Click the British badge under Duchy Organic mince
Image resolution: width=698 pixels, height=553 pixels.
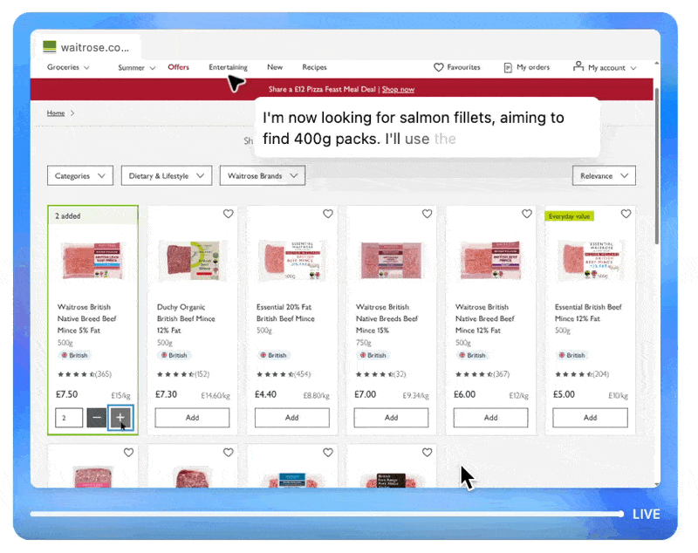(x=174, y=356)
